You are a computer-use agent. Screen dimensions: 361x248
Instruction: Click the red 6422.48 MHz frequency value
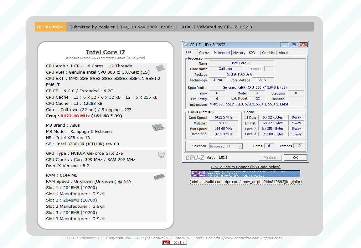pos(75,116)
